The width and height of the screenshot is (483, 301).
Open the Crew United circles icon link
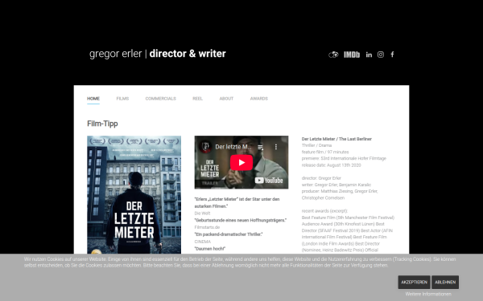coord(333,55)
